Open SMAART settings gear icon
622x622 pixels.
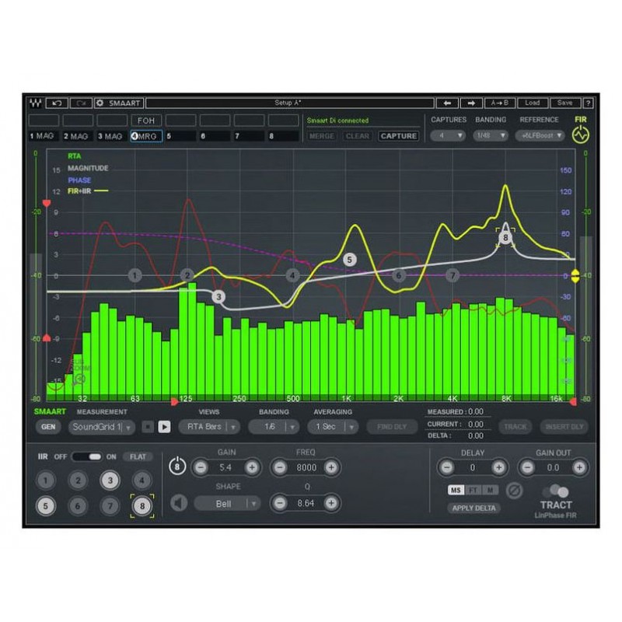pyautogui.click(x=100, y=103)
